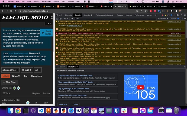
Task: Sort topics by Activity column
Action: (x=46, y=93)
